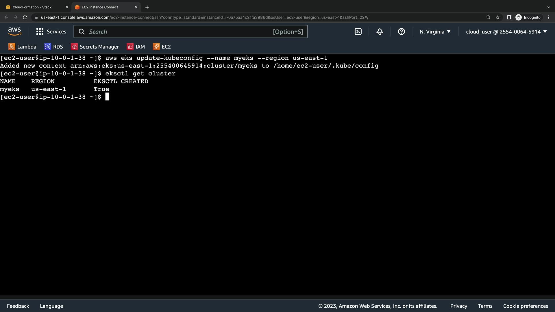Bookmark this page with the star icon
Screen dimensions: 555x312
pos(497,17)
